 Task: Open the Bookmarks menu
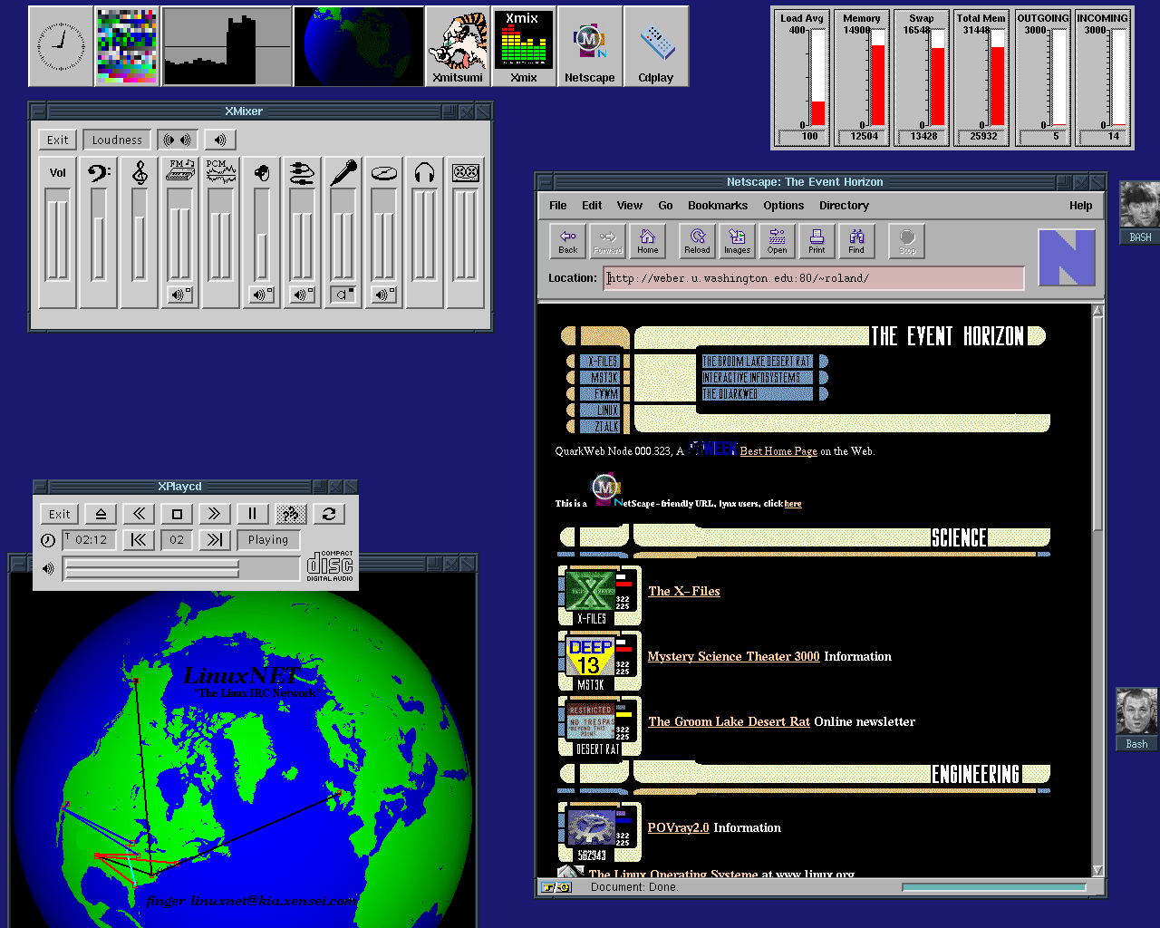tap(717, 206)
